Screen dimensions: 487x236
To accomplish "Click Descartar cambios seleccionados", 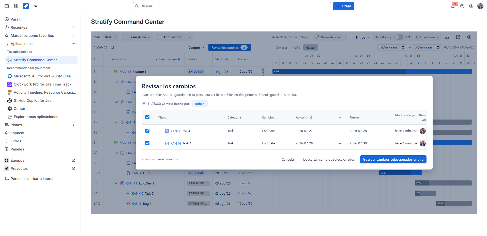I will [x=329, y=159].
